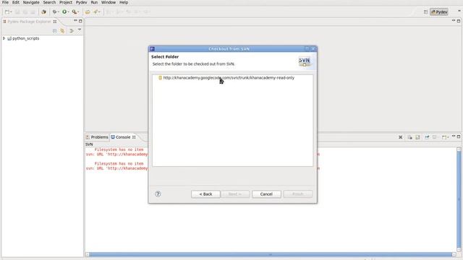Open the Navigate menu
The image size is (463, 260).
pos(31,2)
